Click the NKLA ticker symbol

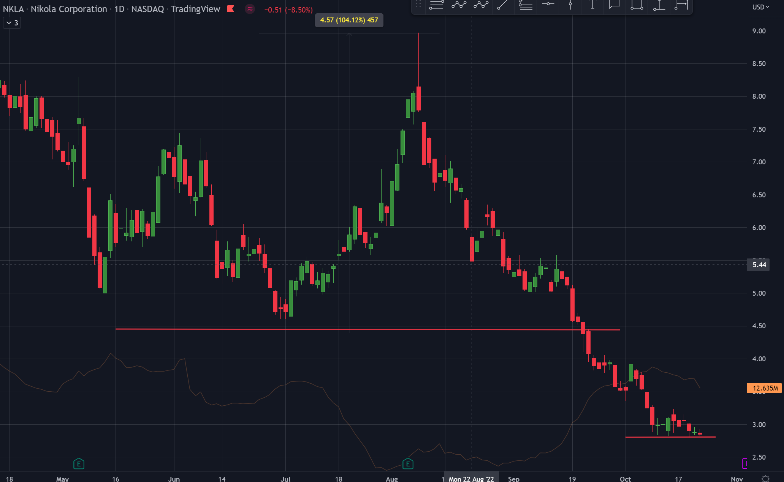point(13,9)
